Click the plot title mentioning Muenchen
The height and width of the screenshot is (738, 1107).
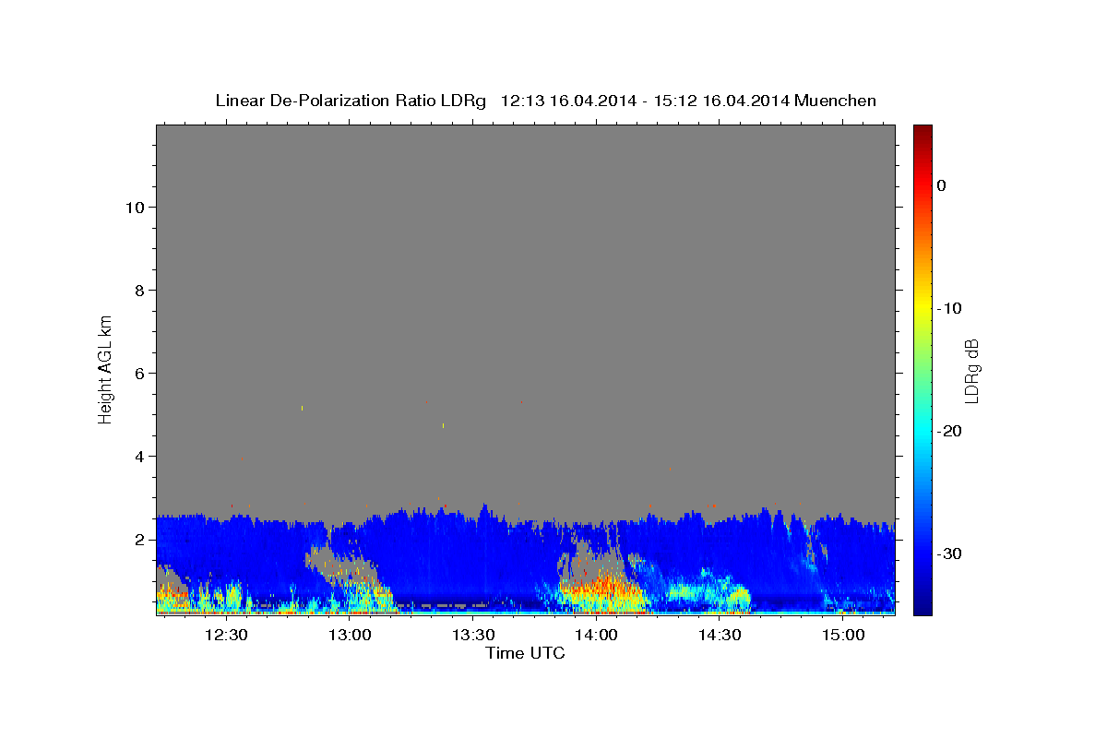click(x=545, y=101)
